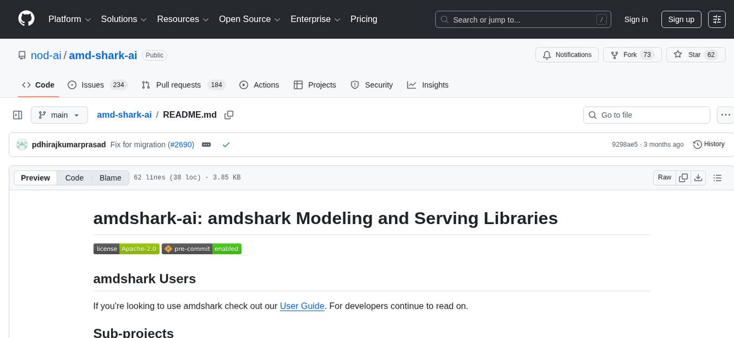Download the README.md raw file
This screenshot has height=338, width=734.
pos(698,177)
